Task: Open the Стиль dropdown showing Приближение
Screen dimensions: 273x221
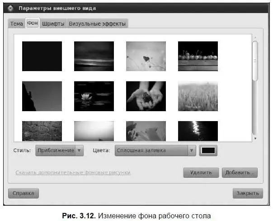Action: pos(59,150)
